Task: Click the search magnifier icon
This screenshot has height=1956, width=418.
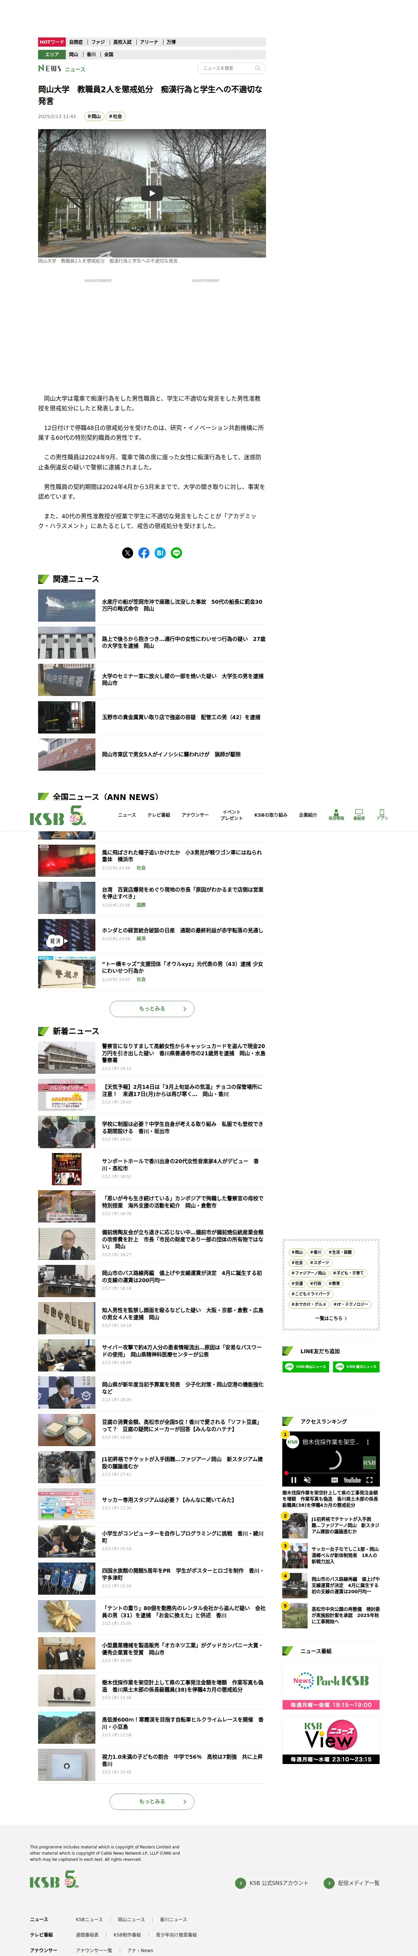Action: pyautogui.click(x=257, y=68)
